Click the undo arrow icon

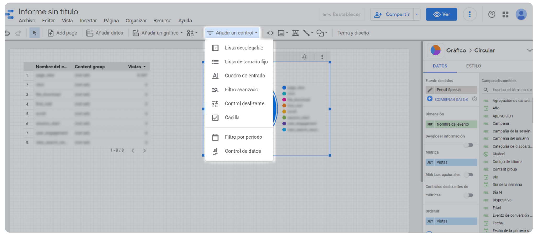7,33
